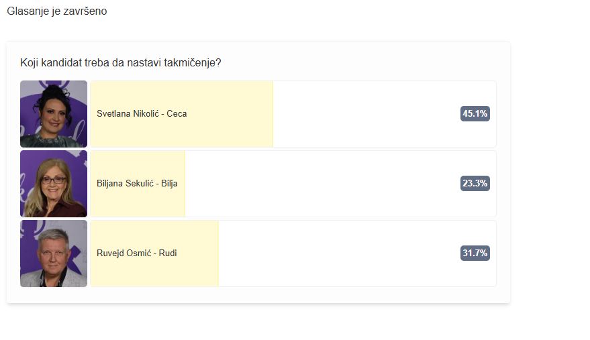Click the 45.1% percentage badge

pyautogui.click(x=475, y=114)
